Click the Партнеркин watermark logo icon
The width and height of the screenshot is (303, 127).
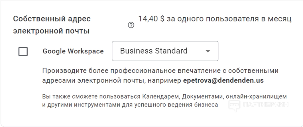coord(234,105)
